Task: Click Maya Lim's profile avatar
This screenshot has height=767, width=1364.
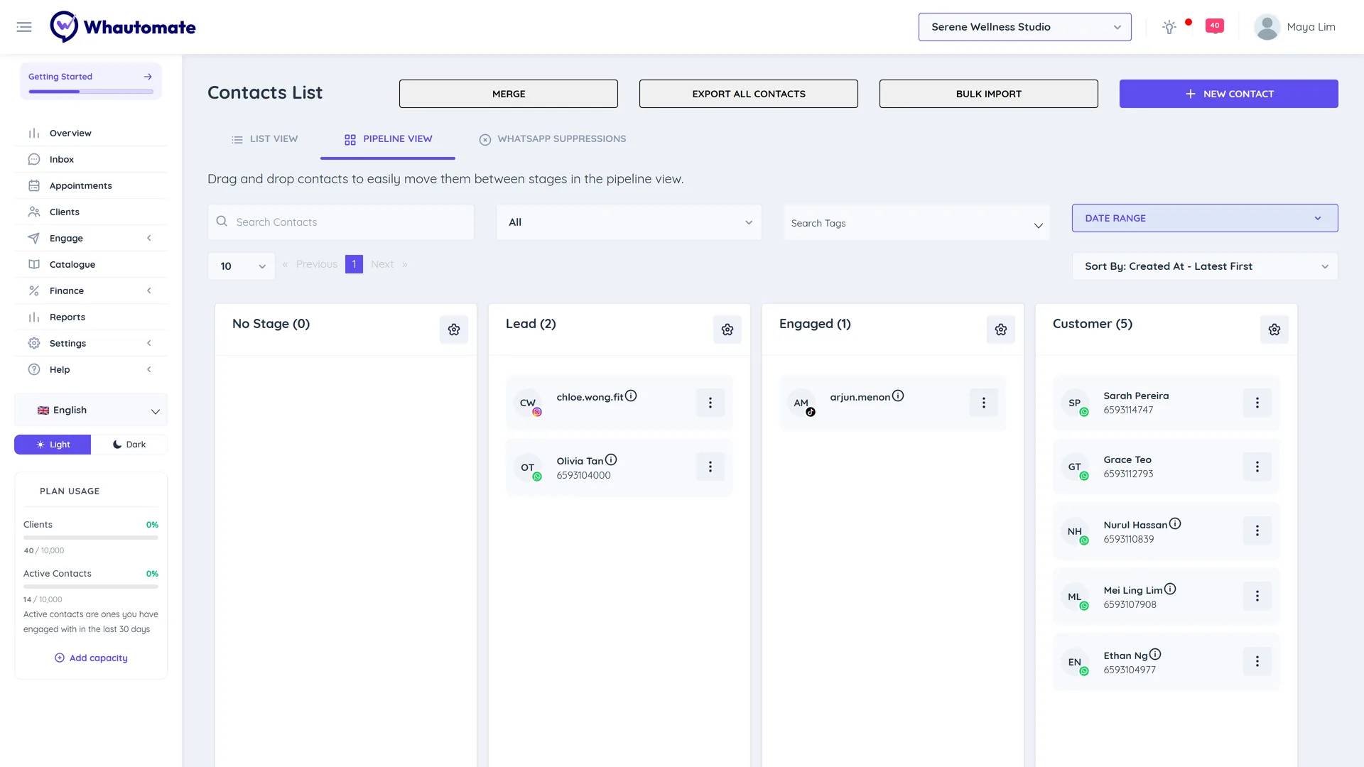Action: coord(1267,27)
